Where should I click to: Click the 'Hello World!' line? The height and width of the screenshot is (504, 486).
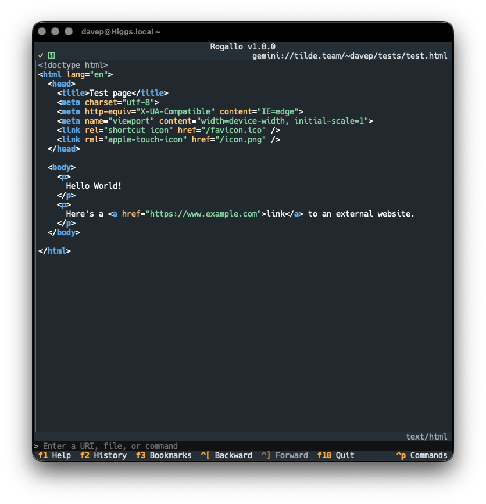click(94, 186)
